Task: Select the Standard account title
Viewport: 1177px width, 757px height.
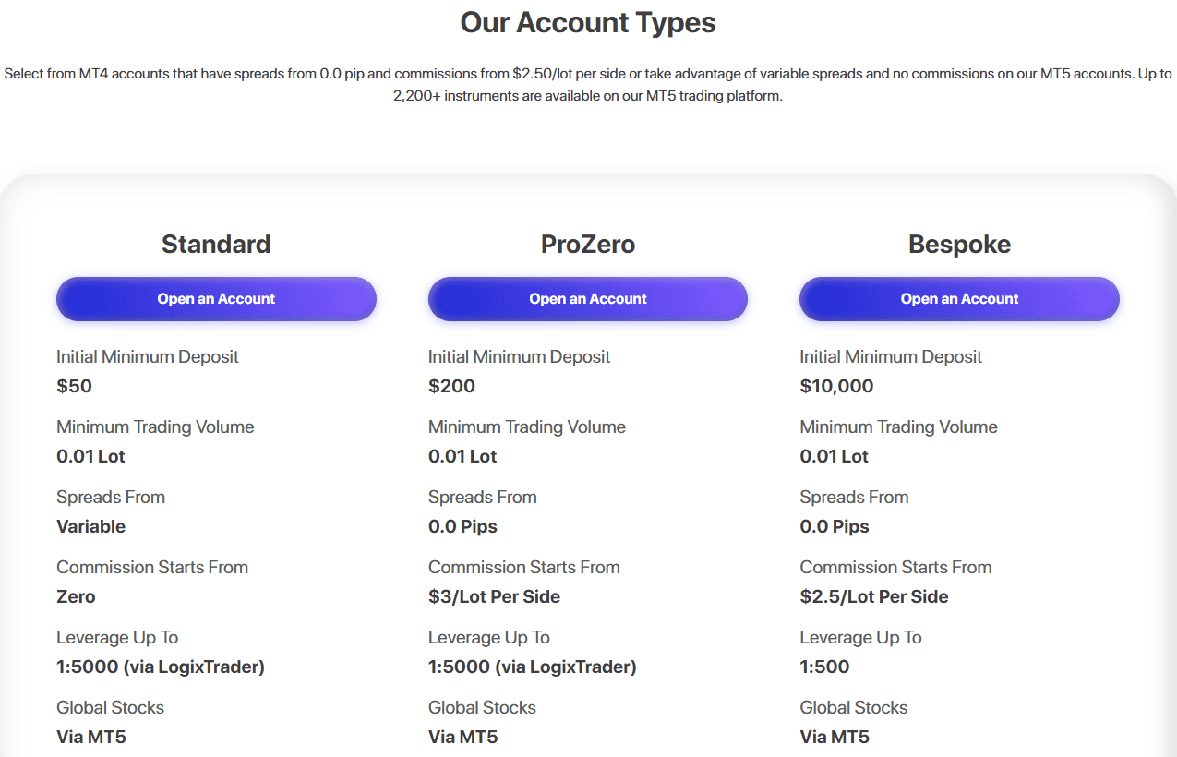Action: tap(216, 245)
